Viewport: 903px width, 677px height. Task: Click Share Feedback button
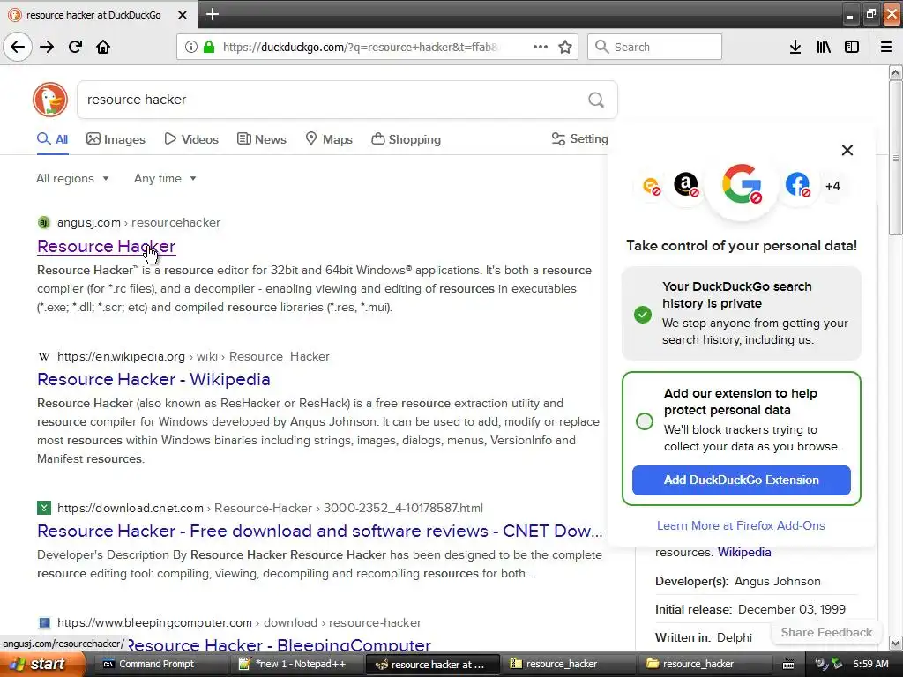click(x=826, y=632)
